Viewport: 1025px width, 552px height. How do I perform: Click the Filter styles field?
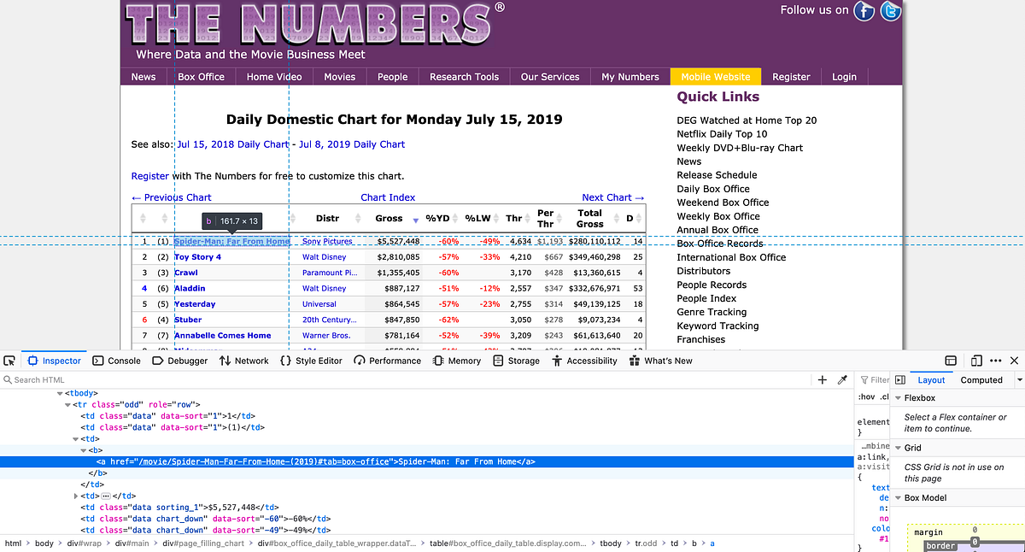click(874, 379)
